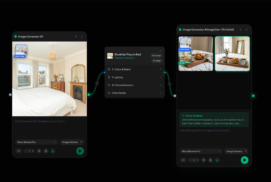Click the upload icon in Image Generator #1
This screenshot has height=182, width=271.
(x=46, y=151)
